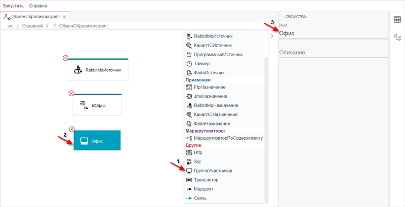Click the src breadcrumb link

coord(11,26)
